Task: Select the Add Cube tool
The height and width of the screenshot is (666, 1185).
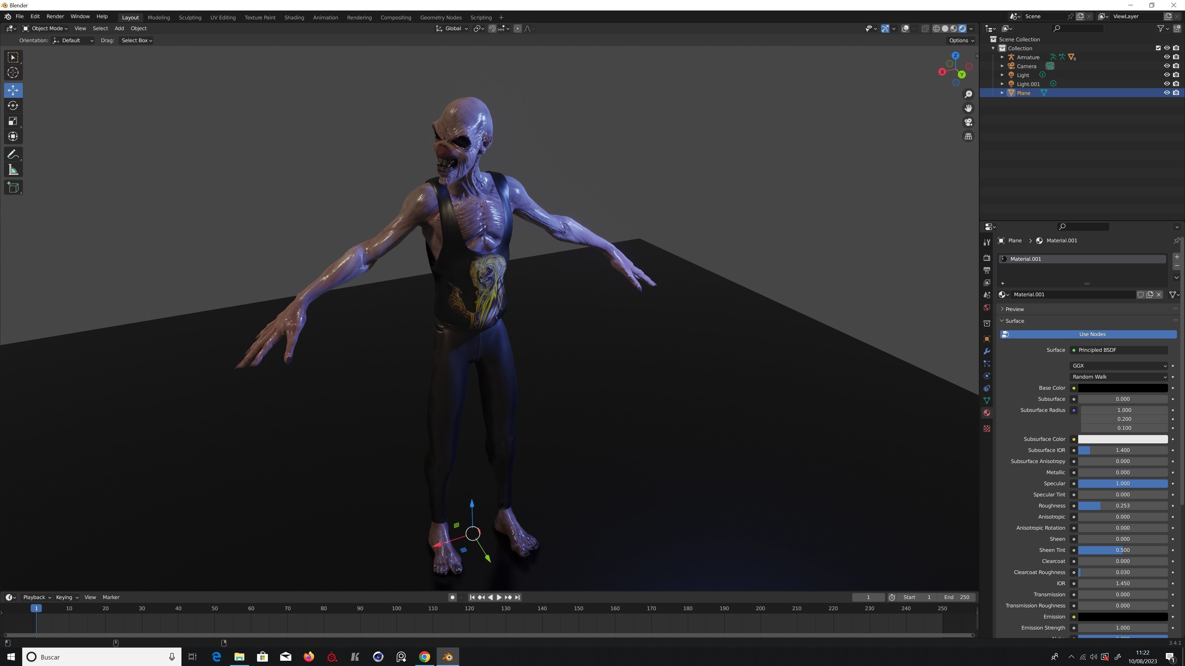Action: coord(13,187)
